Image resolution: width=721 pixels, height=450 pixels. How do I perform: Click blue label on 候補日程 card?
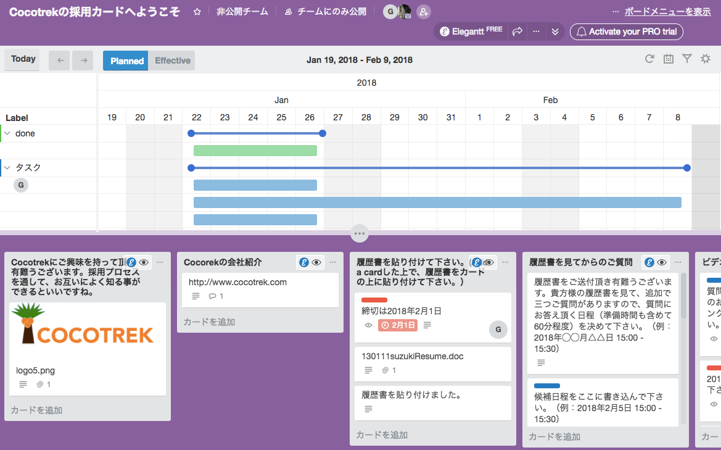(546, 386)
